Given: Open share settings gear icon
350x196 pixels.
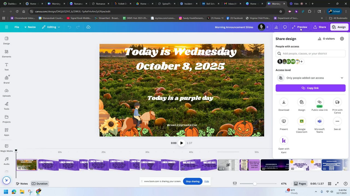Looking at the screenshot, I should click(342, 39).
